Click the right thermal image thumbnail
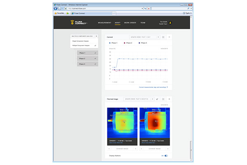Viewport: 247px width, 165px height. [154, 123]
